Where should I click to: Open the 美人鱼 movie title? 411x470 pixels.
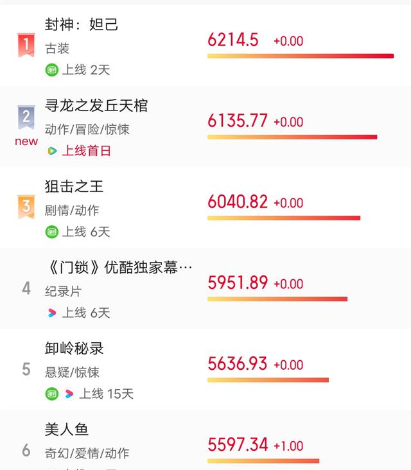click(x=67, y=430)
